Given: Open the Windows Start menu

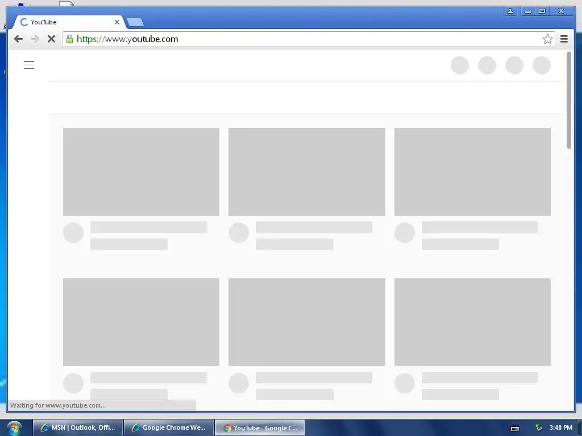Looking at the screenshot, I should (x=14, y=428).
